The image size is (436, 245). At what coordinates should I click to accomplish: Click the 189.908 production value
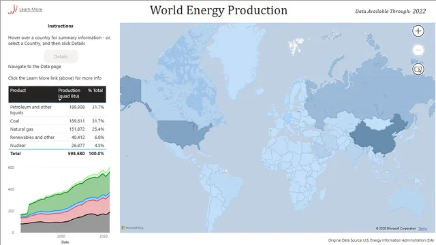(77, 107)
